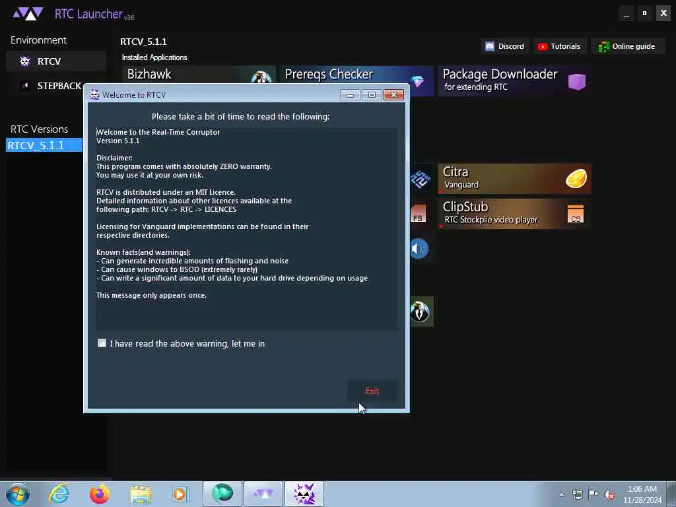Close the Welcome to RTCV dialog
The width and height of the screenshot is (676, 507).
pos(393,95)
